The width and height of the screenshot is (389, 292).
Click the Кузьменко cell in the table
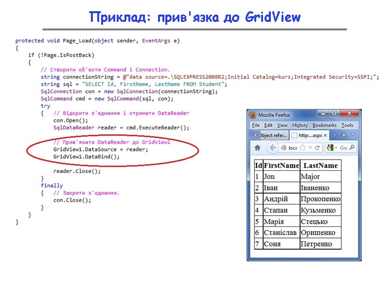(x=320, y=210)
